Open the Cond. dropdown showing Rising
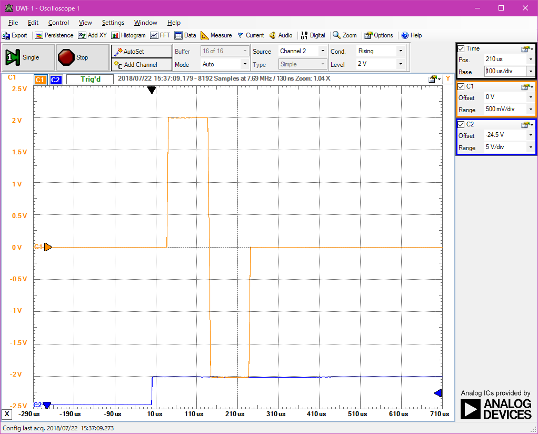Image resolution: width=538 pixels, height=434 pixels. tap(381, 51)
